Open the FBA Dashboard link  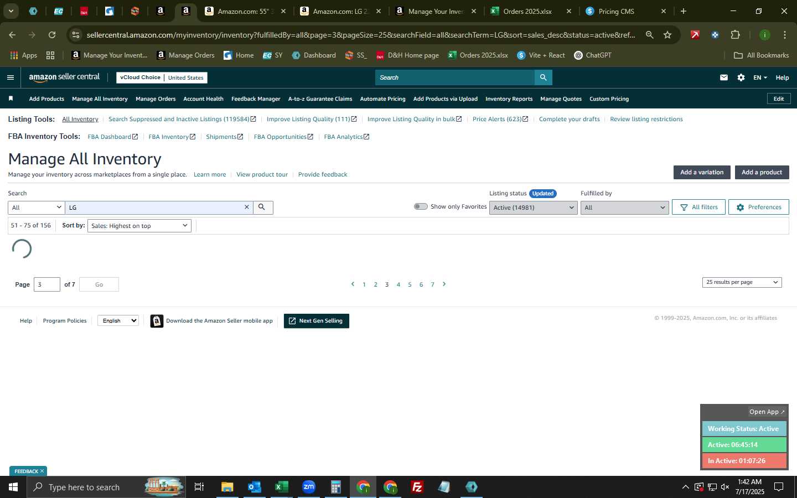tap(113, 137)
